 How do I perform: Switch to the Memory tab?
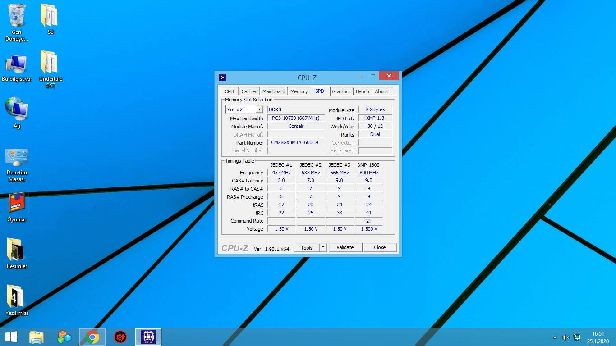pos(299,91)
